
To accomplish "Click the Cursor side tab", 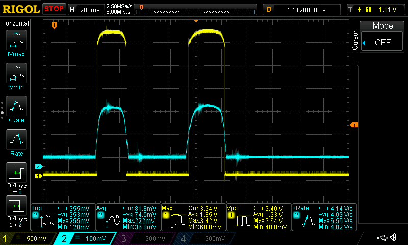I will (x=355, y=40).
